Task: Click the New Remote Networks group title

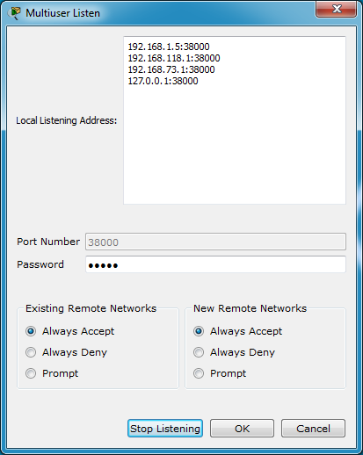Action: click(x=250, y=308)
